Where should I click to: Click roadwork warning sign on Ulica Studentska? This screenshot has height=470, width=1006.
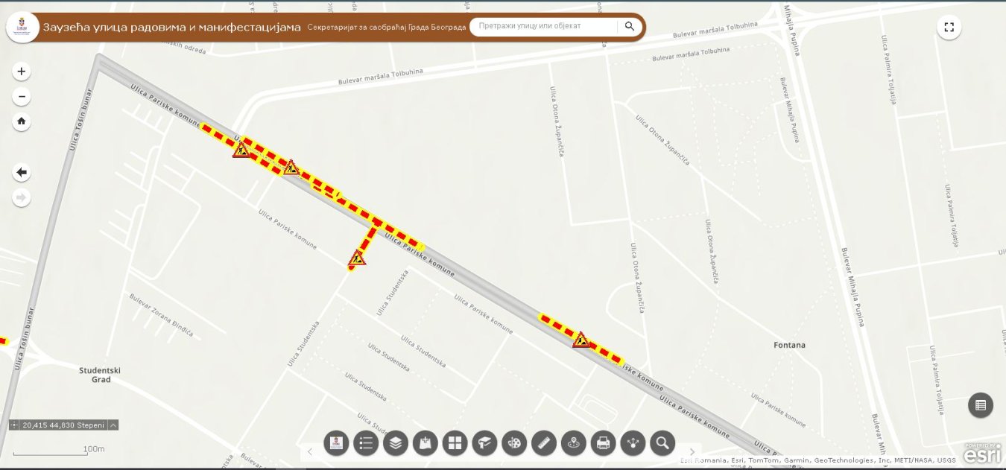(x=358, y=259)
